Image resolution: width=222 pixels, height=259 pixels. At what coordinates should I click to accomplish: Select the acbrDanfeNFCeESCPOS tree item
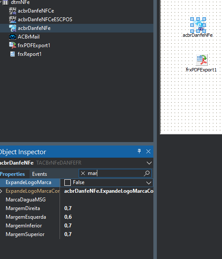pyautogui.click(x=45, y=19)
